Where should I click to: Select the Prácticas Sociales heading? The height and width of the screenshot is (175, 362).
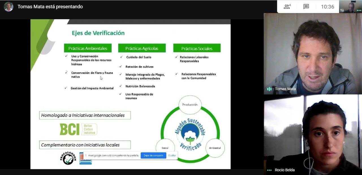[x=197, y=48]
